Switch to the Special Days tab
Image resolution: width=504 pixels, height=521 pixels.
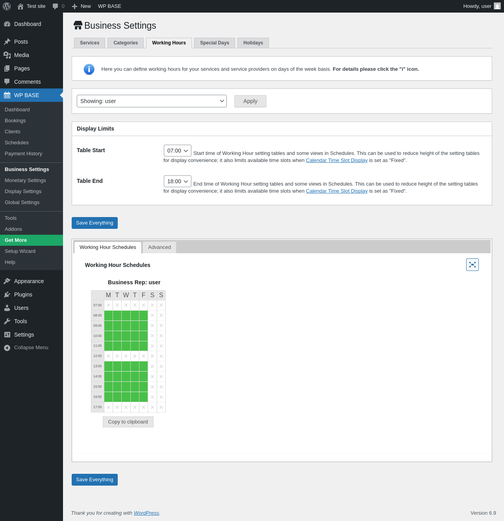point(214,43)
